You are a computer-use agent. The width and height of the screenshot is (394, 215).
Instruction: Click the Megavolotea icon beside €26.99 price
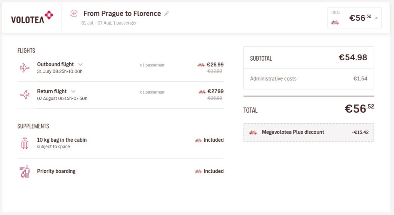pyautogui.click(x=201, y=65)
